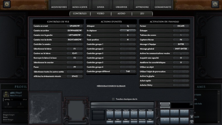Select ability slot Capacité 4 key D

pyautogui.click(x=134, y=114)
